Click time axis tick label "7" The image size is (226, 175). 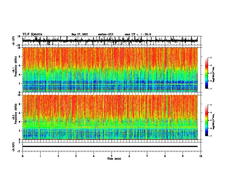[147, 156]
